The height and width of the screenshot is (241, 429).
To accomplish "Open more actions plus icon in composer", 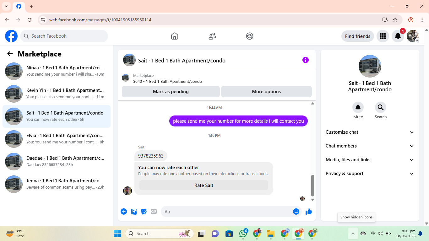I will point(124,212).
